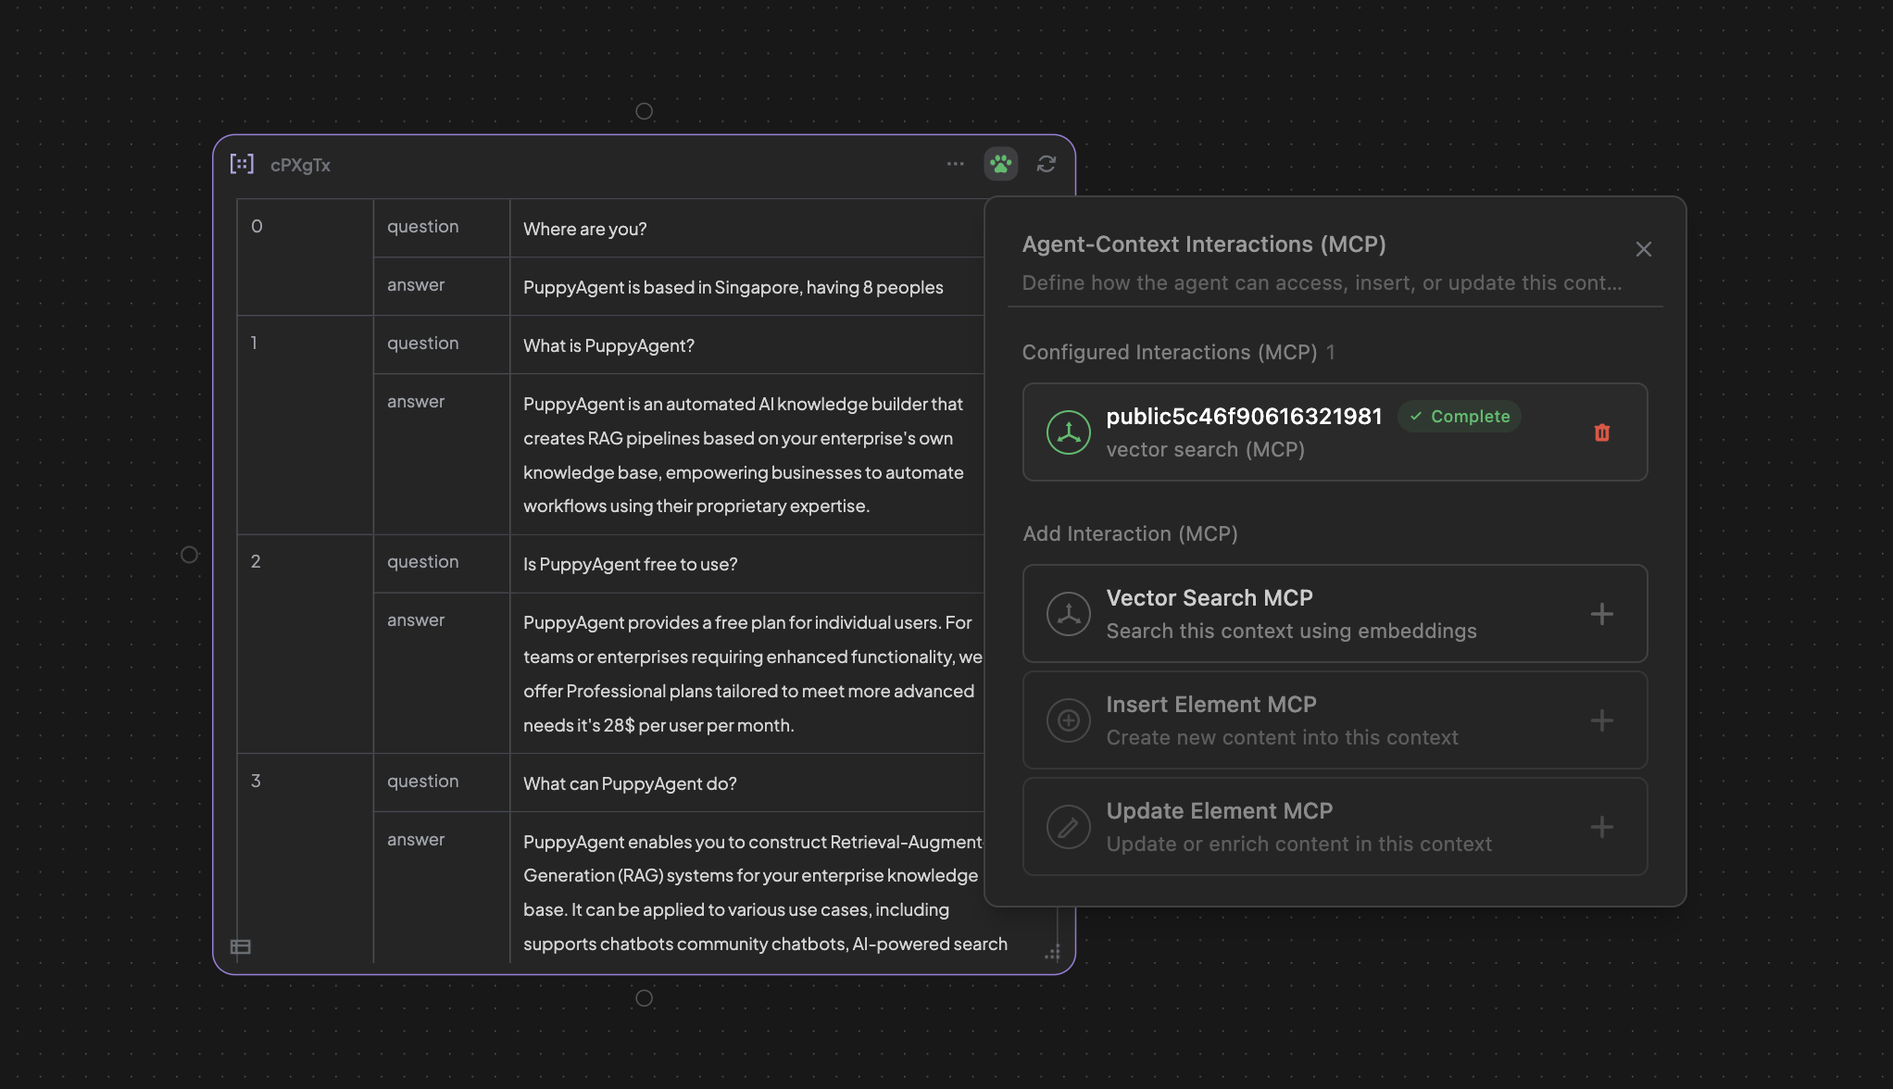Click the 'answer' key in row 2
Screen dimensions: 1893x1089
click(416, 620)
